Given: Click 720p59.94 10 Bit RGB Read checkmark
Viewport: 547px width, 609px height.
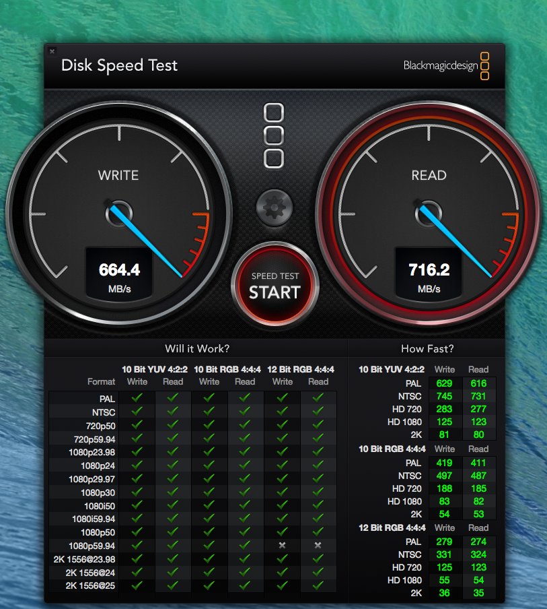Looking at the screenshot, I should (x=244, y=438).
